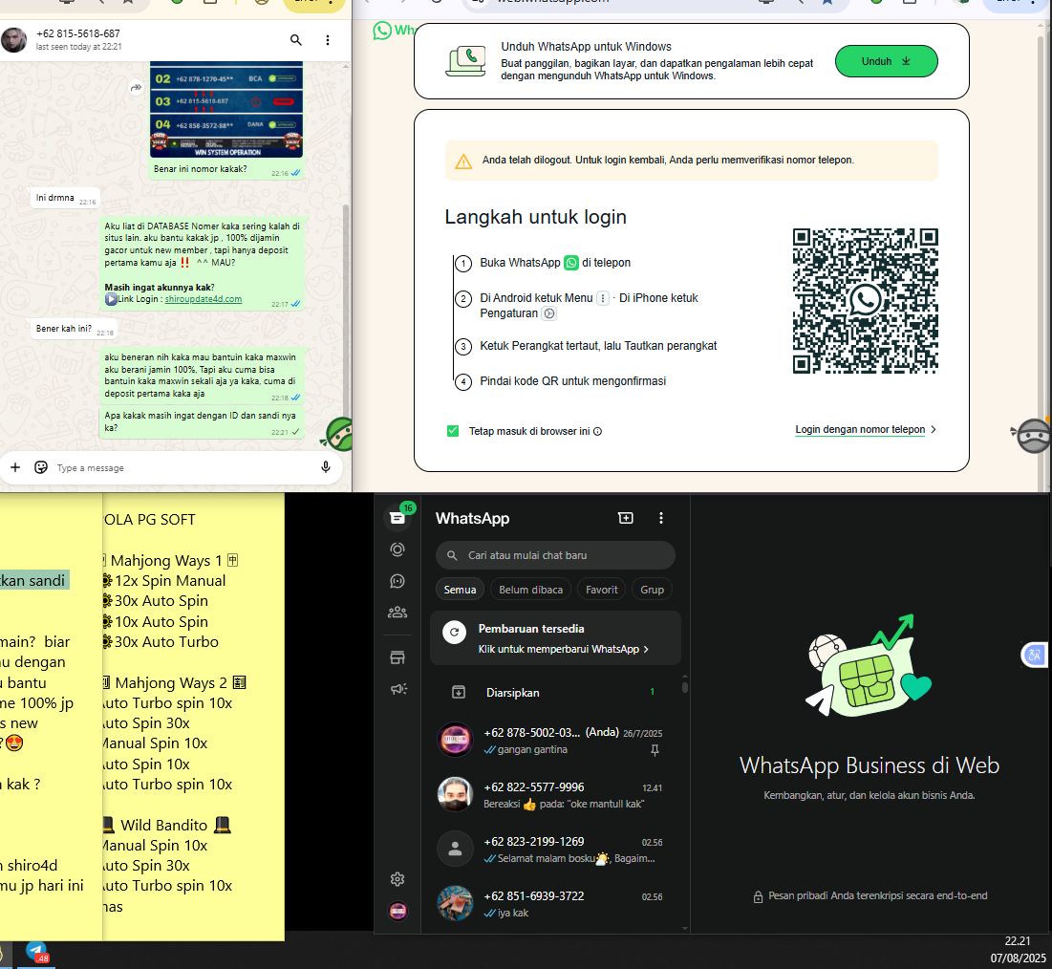Image resolution: width=1052 pixels, height=969 pixels.
Task: Click the WhatsApp logo in the web page
Action: [382, 31]
